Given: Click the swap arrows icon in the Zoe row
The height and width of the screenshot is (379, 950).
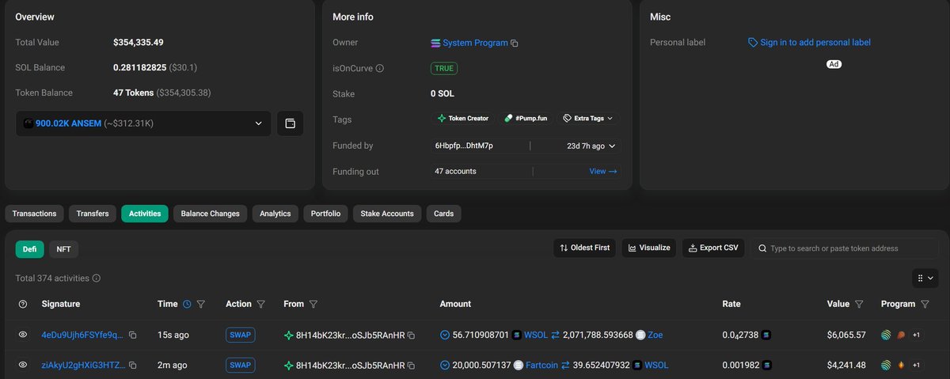Looking at the screenshot, I should [556, 335].
